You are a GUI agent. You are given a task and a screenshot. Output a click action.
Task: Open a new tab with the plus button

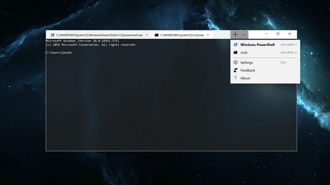point(235,35)
